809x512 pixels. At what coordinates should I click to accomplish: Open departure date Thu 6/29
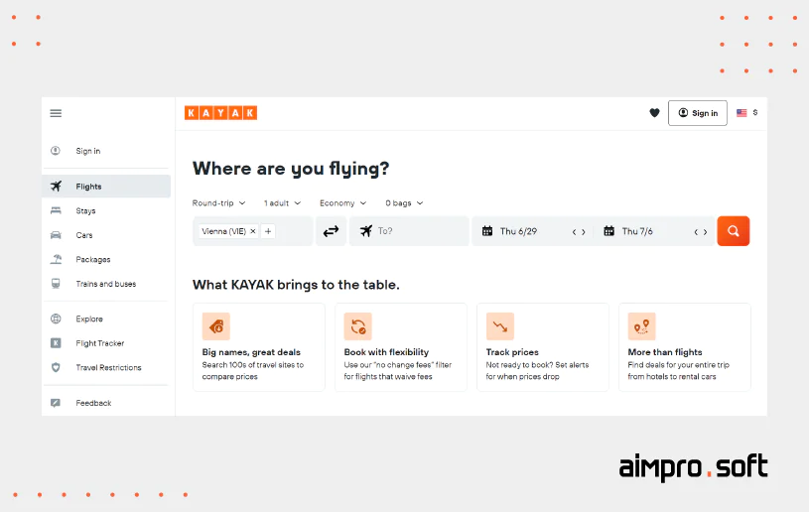[518, 231]
